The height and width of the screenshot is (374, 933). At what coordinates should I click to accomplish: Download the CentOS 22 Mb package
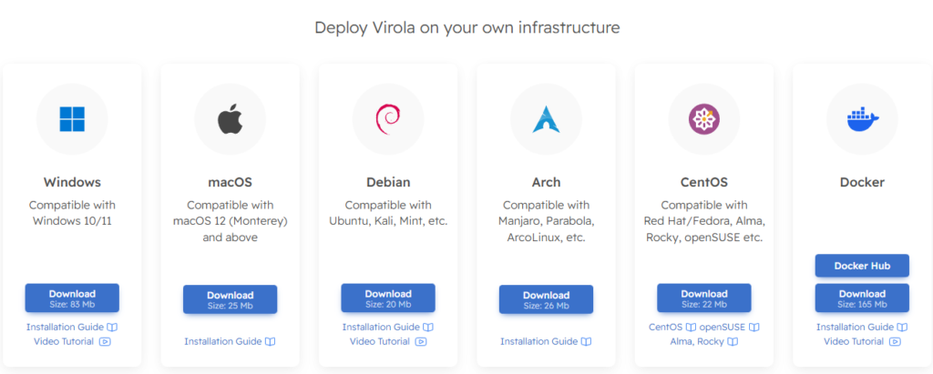tap(703, 298)
